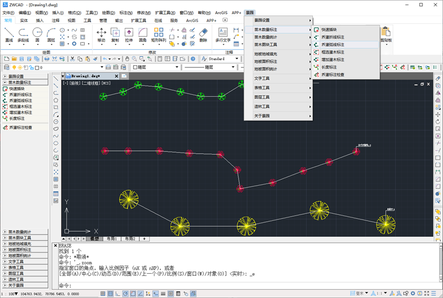Select the 删除 (Erase) eraser icon
The height and width of the screenshot is (298, 443).
point(203,34)
